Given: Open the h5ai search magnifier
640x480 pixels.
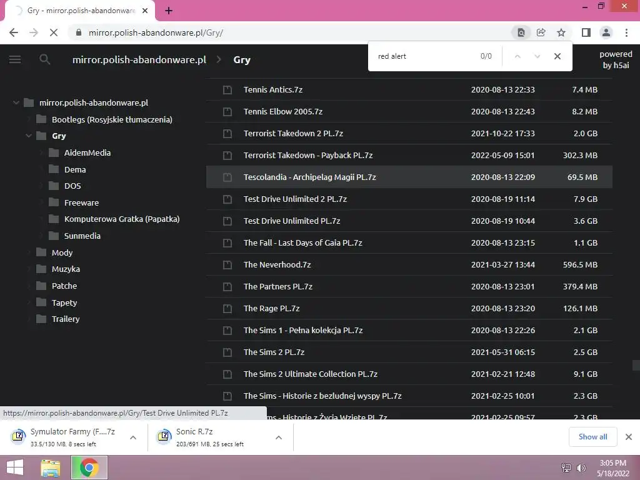Looking at the screenshot, I should (x=44, y=59).
